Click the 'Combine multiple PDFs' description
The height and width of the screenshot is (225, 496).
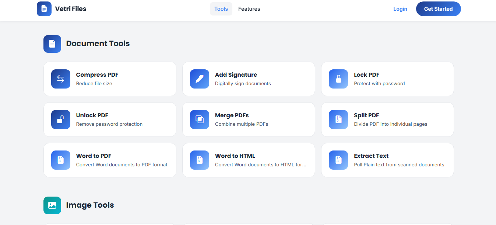(x=242, y=124)
